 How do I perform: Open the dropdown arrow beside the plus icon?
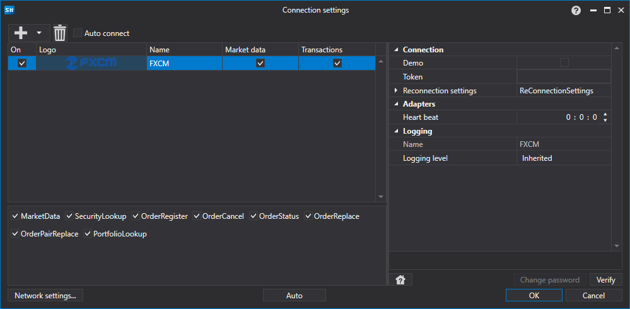39,33
